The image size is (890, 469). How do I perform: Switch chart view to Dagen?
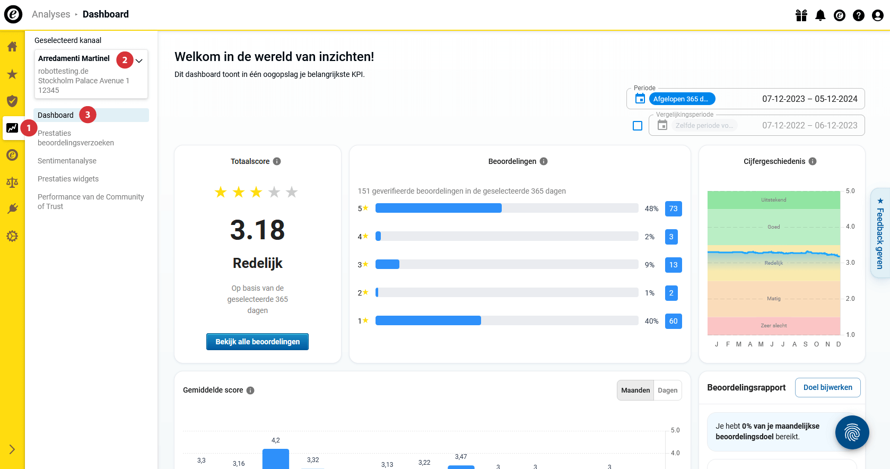tap(667, 390)
